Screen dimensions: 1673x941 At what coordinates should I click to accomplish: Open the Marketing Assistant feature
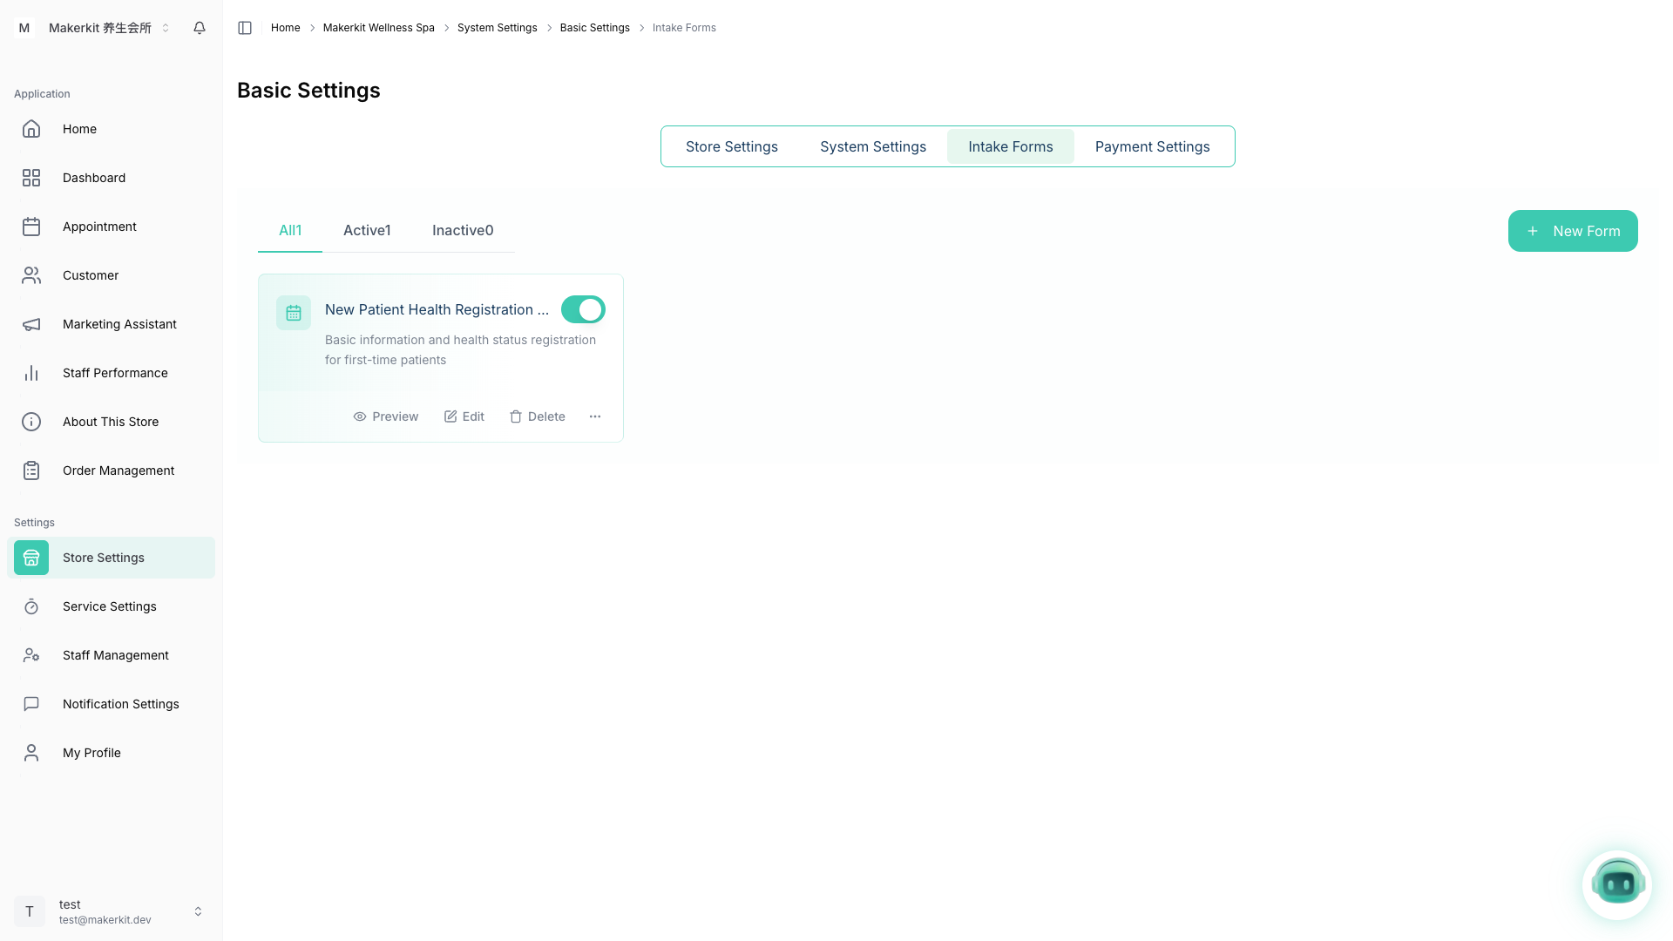tap(119, 324)
